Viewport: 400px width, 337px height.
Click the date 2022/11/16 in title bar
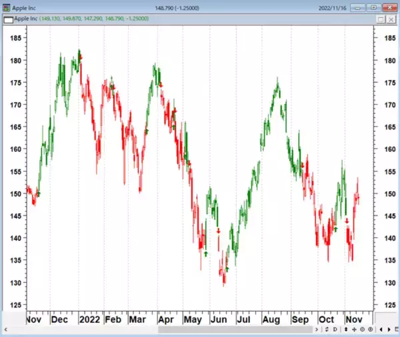[x=333, y=8]
